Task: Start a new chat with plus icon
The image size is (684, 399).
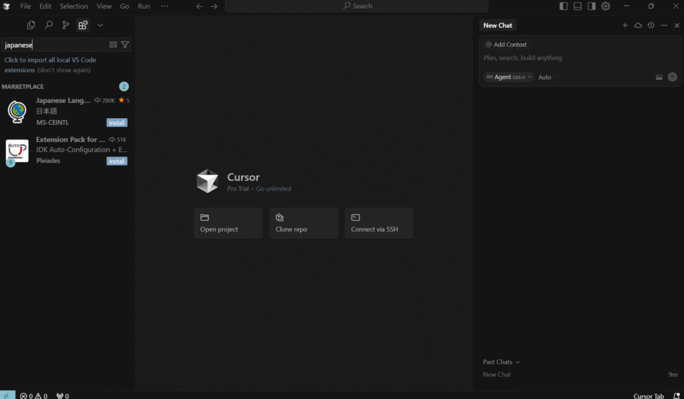Action: 625,25
